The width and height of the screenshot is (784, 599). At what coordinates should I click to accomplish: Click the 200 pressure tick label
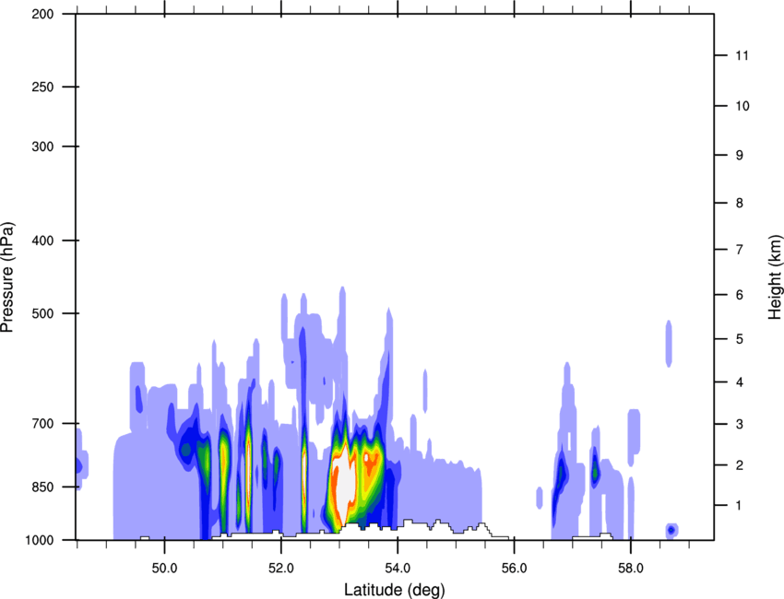[43, 14]
